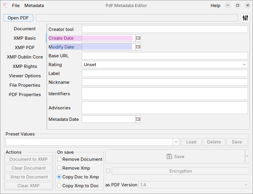
Task: Click the Save disk icon
Action: (169, 156)
